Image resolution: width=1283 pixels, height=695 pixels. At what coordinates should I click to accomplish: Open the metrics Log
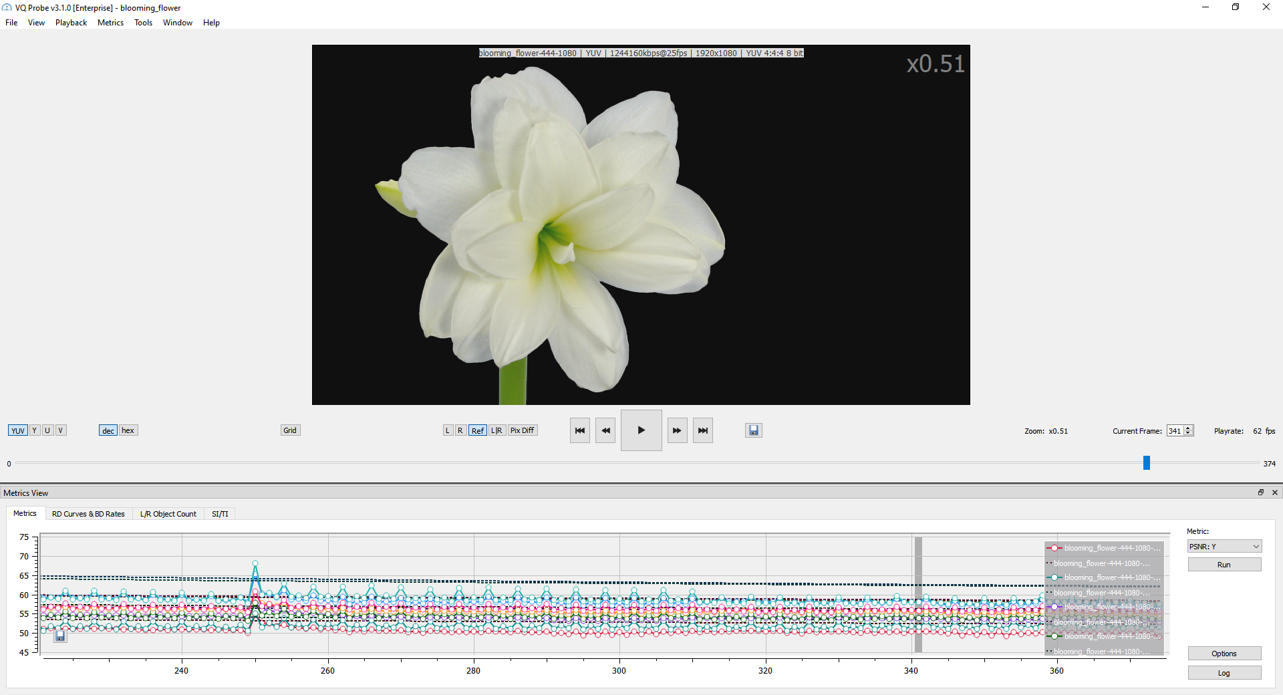(1224, 673)
